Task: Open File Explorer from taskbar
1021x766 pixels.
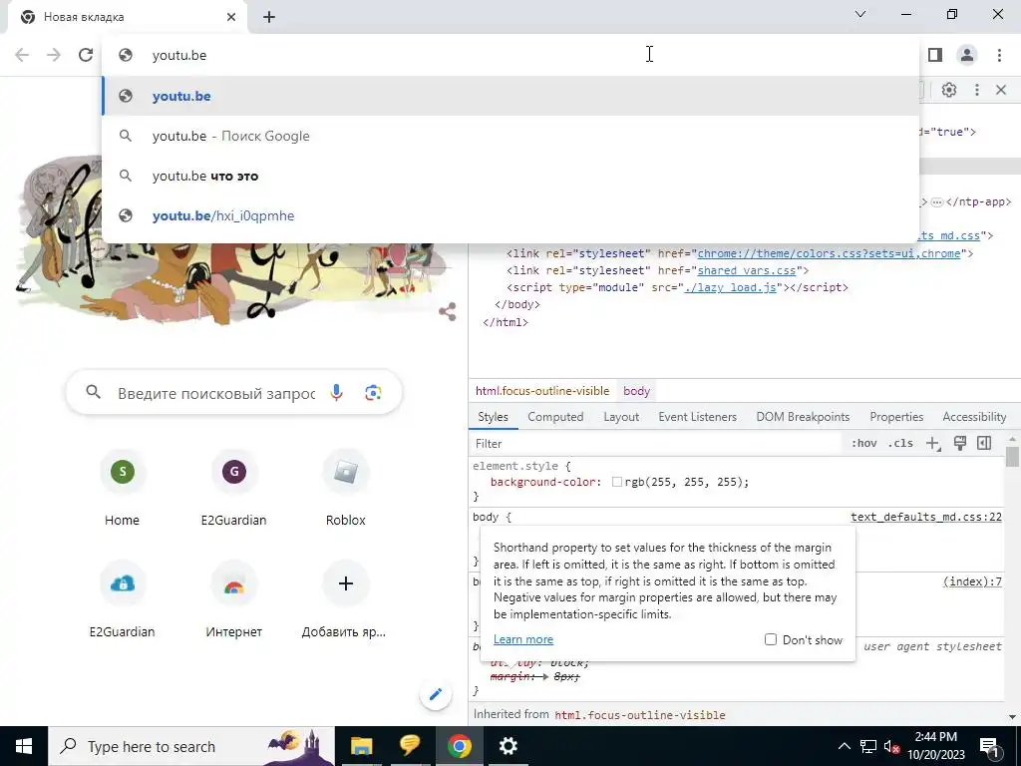Action: point(361,746)
